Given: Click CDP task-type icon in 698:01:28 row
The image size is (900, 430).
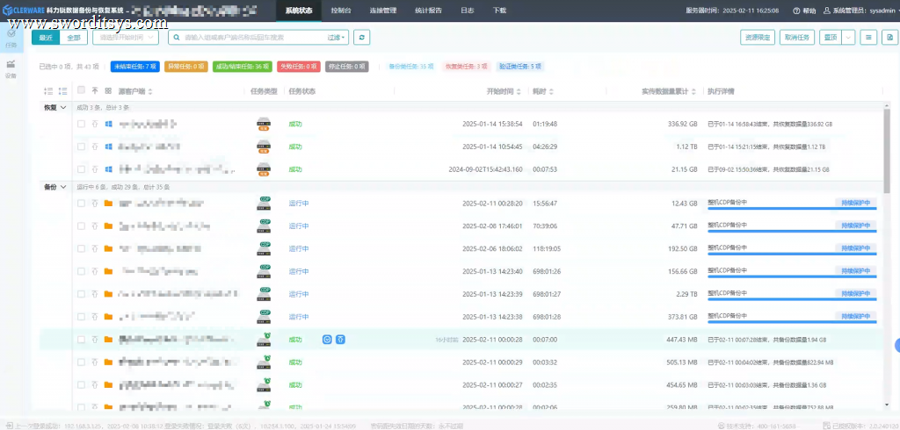Looking at the screenshot, I should coord(264,317).
